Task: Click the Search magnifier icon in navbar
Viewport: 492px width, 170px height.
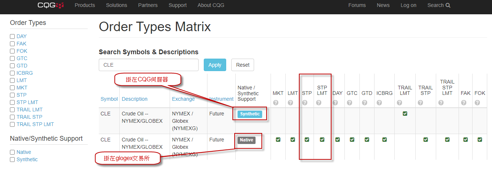Action: pos(448,5)
